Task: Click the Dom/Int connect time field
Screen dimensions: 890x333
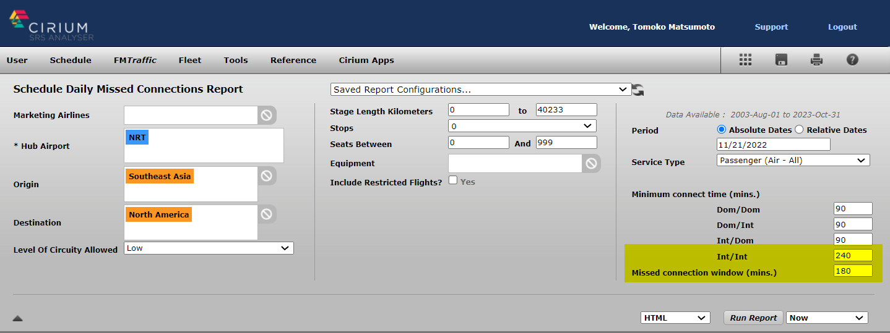Action: pos(853,224)
